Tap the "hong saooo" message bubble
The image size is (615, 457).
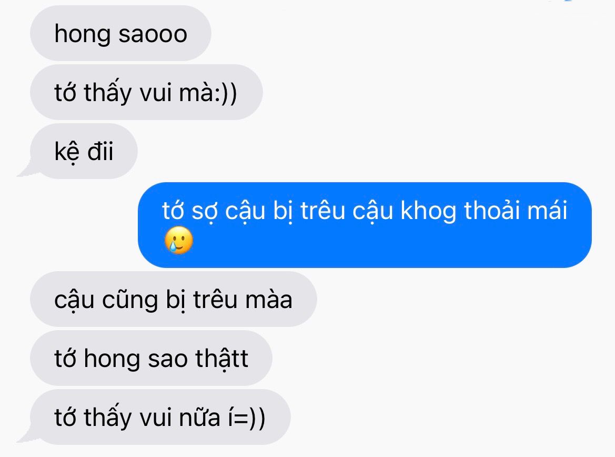click(x=121, y=33)
